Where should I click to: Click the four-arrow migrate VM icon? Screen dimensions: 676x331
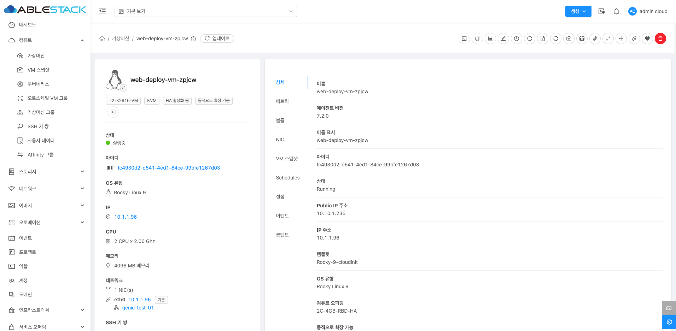click(x=621, y=39)
